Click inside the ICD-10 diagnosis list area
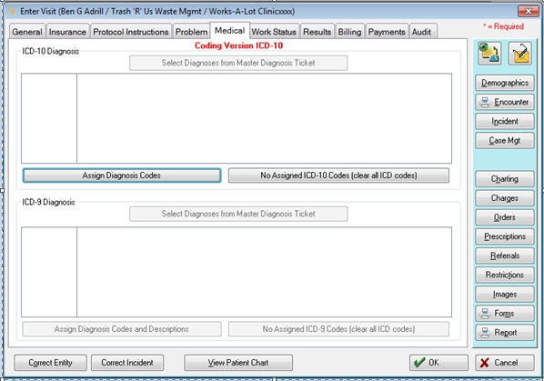Viewport: 544px width, 381px height. [237, 118]
